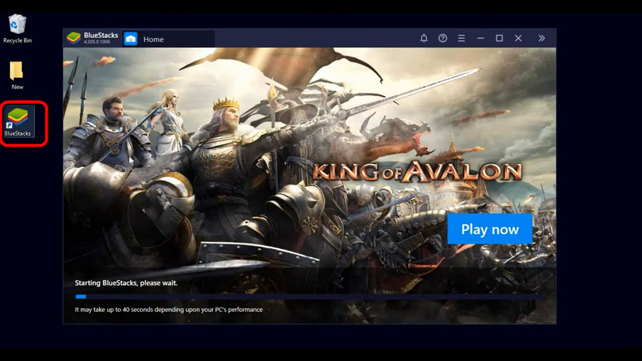This screenshot has height=361, width=642.
Task: Click the startup progress bar
Action: point(309,296)
